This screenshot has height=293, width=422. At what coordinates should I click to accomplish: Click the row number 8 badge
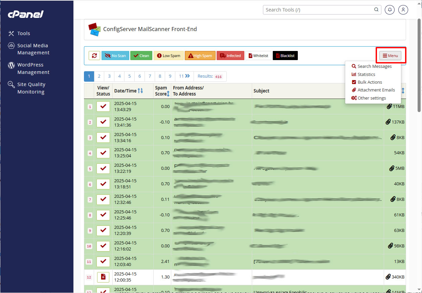(x=90, y=215)
